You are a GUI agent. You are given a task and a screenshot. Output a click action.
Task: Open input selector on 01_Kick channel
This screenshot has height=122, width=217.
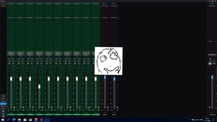point(11,53)
